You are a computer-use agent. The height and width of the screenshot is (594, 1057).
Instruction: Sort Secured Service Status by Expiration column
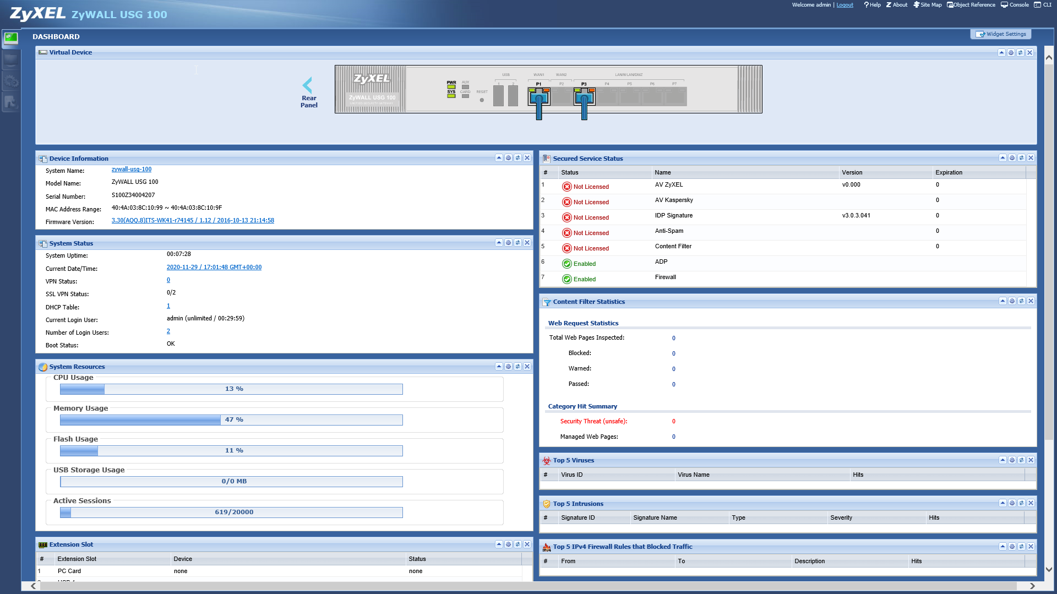pyautogui.click(x=979, y=173)
